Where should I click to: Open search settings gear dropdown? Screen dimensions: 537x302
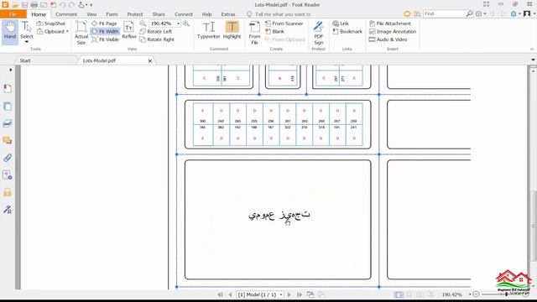click(481, 13)
